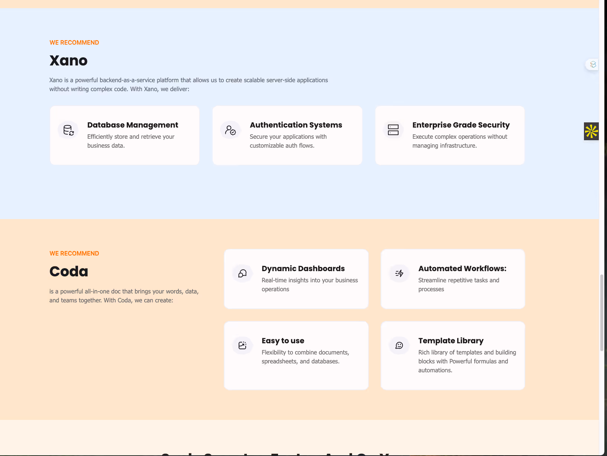The width and height of the screenshot is (607, 456).
Task: Click the Enterprise Grade Security heading
Action: pos(461,125)
